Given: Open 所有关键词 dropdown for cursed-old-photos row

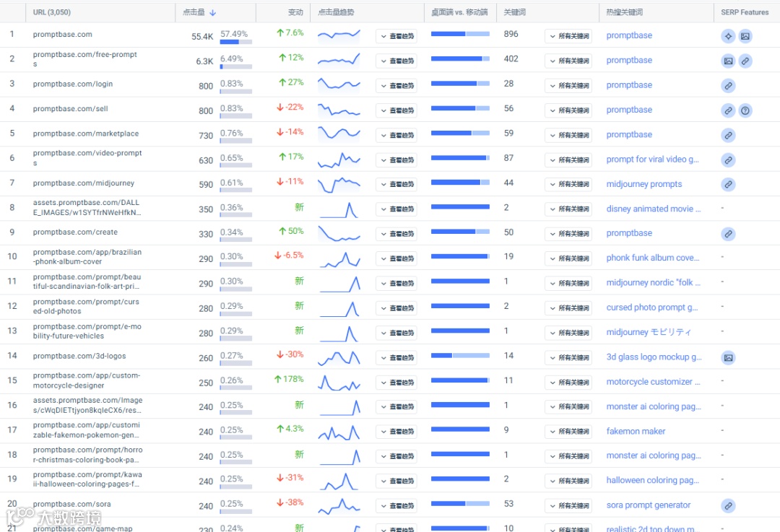Looking at the screenshot, I should (x=568, y=308).
